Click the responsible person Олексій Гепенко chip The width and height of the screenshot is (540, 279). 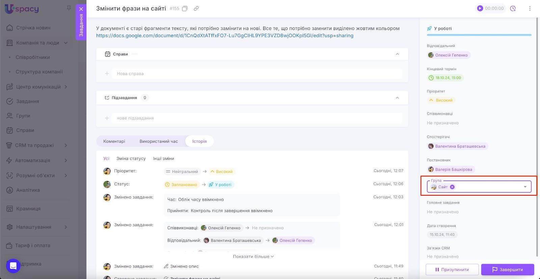point(449,55)
